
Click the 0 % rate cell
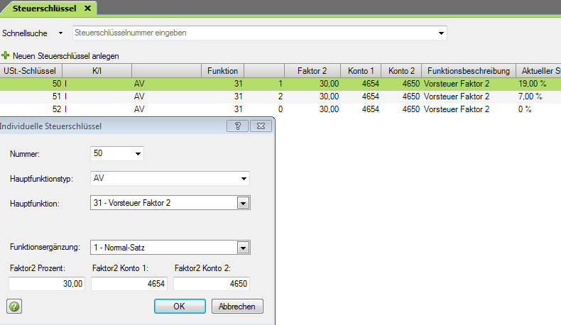pos(525,109)
